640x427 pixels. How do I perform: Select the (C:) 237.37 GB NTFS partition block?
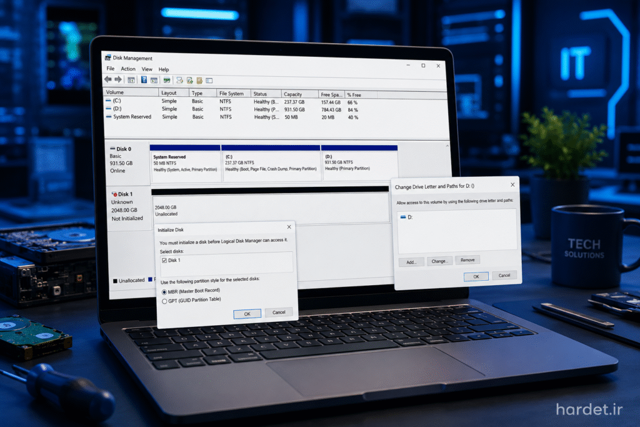[x=271, y=163]
